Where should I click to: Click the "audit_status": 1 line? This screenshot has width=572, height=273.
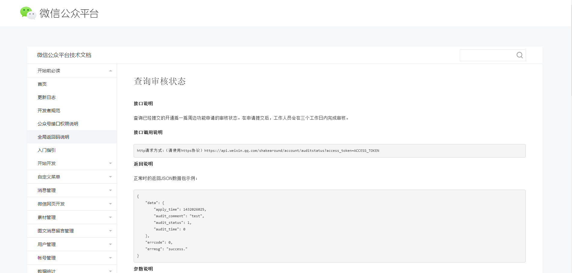click(x=172, y=223)
